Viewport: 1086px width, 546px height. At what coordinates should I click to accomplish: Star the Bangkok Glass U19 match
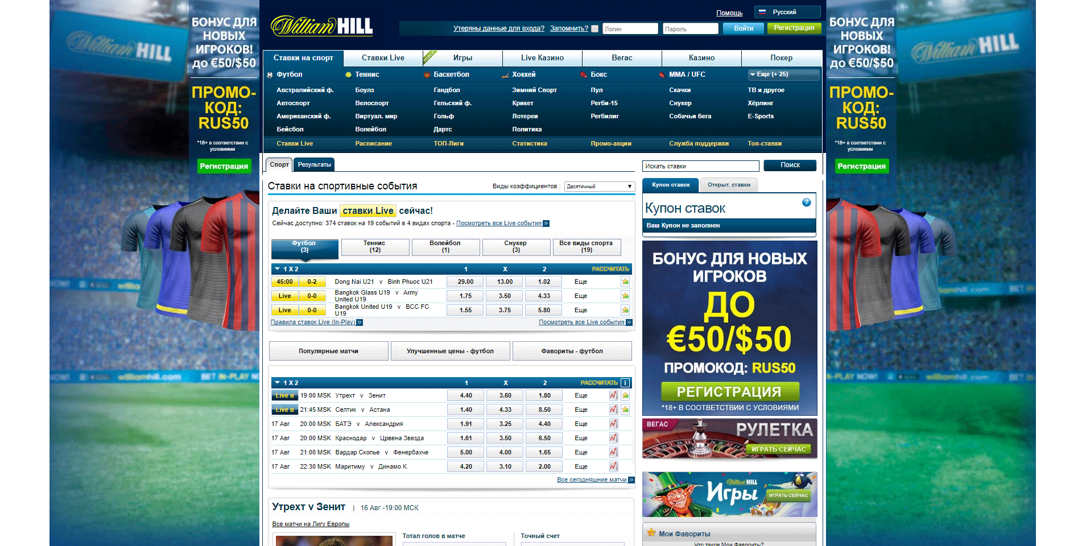click(625, 296)
